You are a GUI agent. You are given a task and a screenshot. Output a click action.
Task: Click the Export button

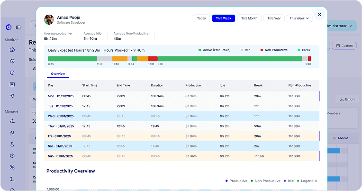pyautogui.click(x=347, y=100)
